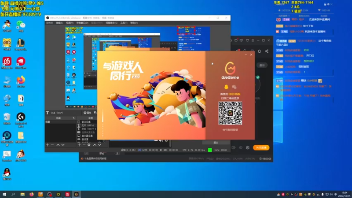Viewport: 352px width, 198px height.
Task: Click the green status square in OBS status bar
Action: [x=210, y=150]
